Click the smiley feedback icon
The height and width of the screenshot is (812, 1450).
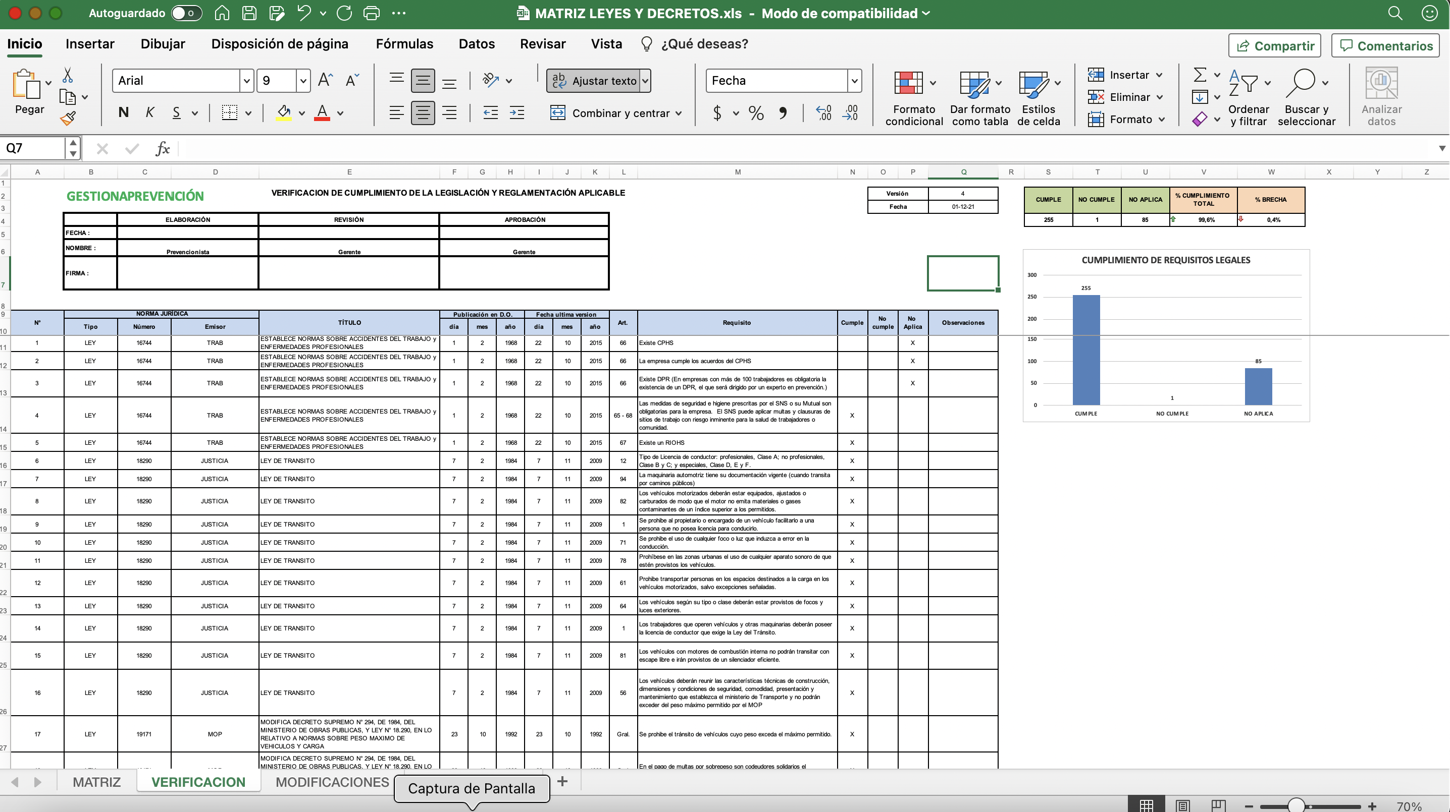tap(1429, 13)
